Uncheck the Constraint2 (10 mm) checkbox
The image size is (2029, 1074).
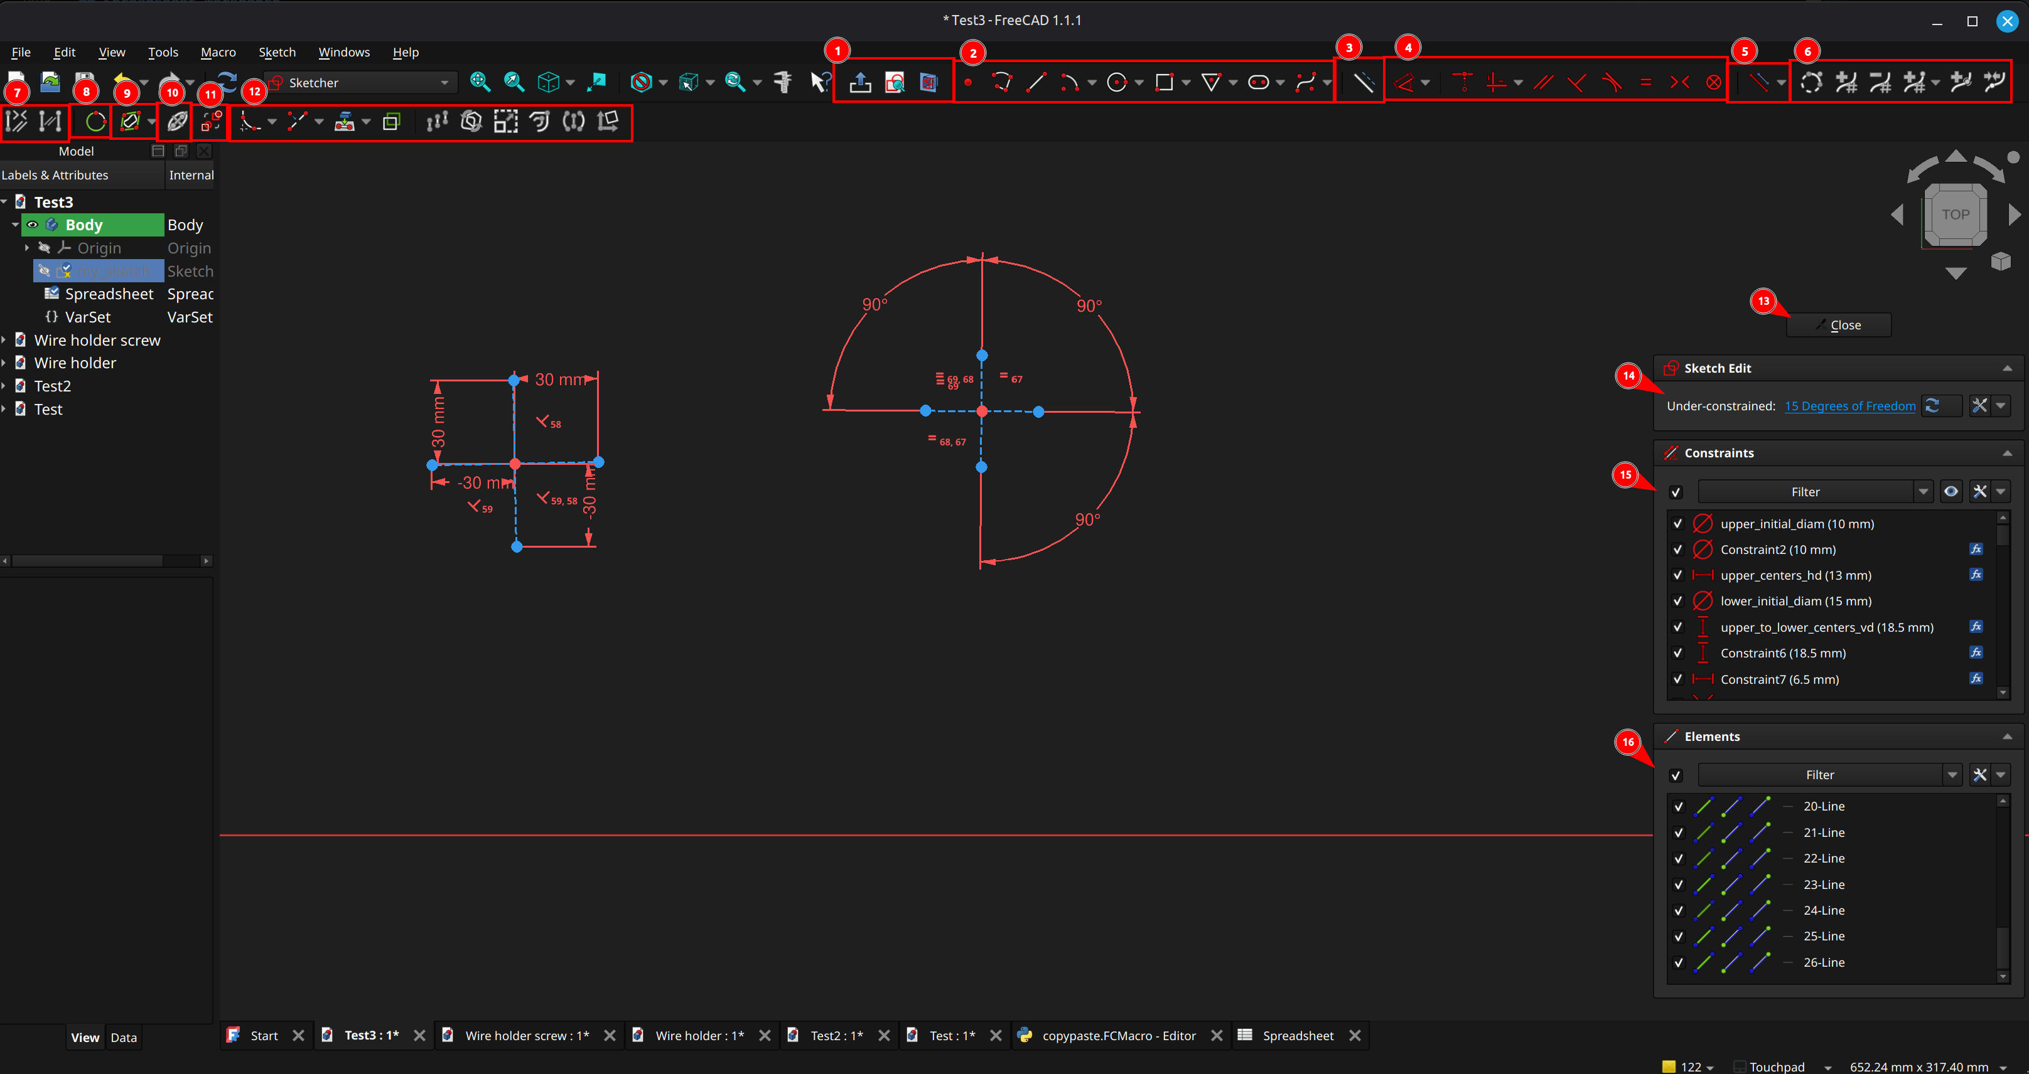(1677, 550)
